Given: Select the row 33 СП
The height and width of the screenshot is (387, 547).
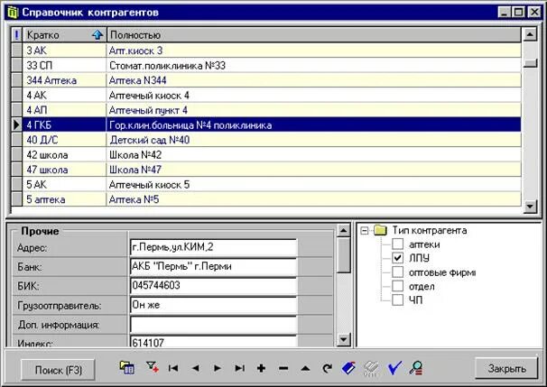Looking at the screenshot, I should pyautogui.click(x=272, y=65).
